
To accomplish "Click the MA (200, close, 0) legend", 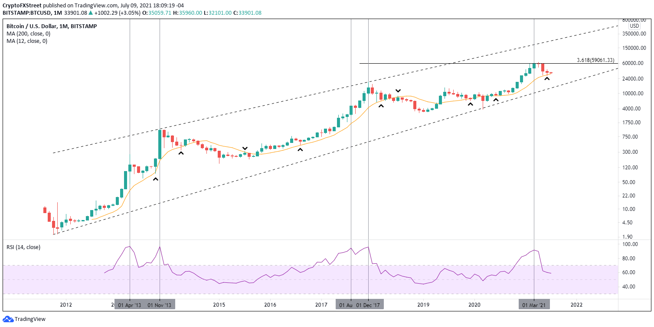I will click(x=27, y=34).
